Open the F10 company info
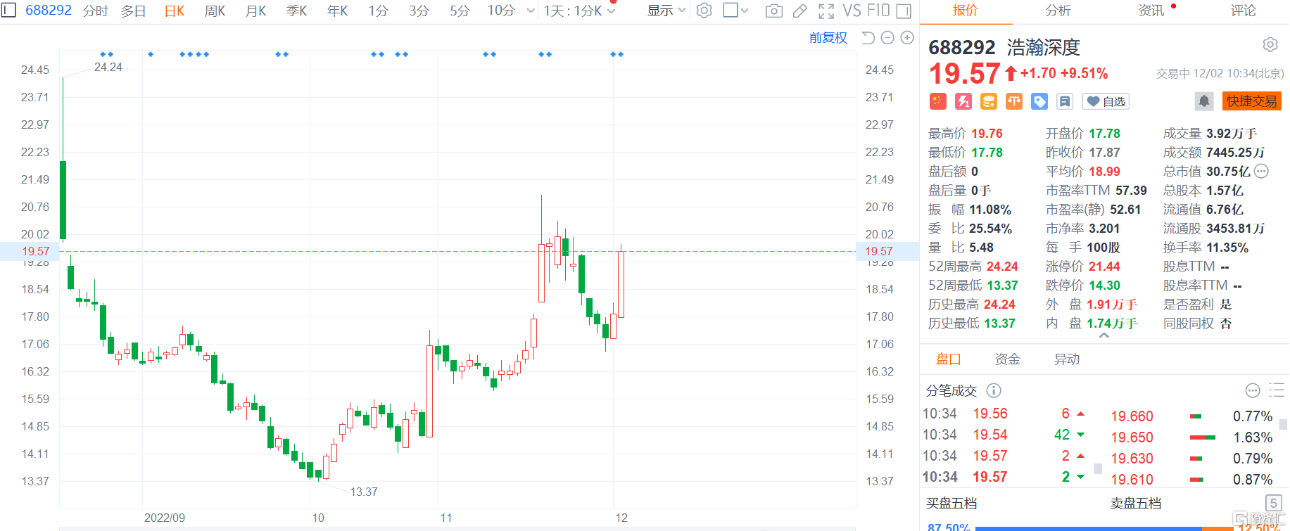 pyautogui.click(x=878, y=11)
